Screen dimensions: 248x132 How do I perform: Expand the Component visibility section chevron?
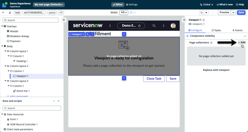click(245, 36)
